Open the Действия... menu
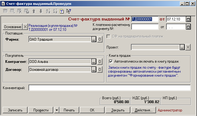 tap(143, 110)
